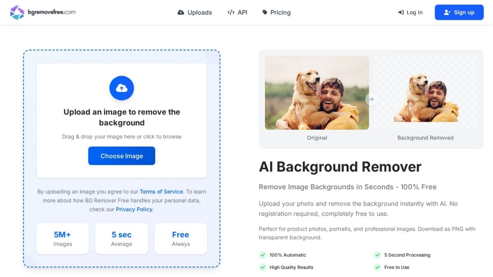The height and width of the screenshot is (277, 493).
Task: Click the green check beside 5 Second Processing
Action: point(377,255)
